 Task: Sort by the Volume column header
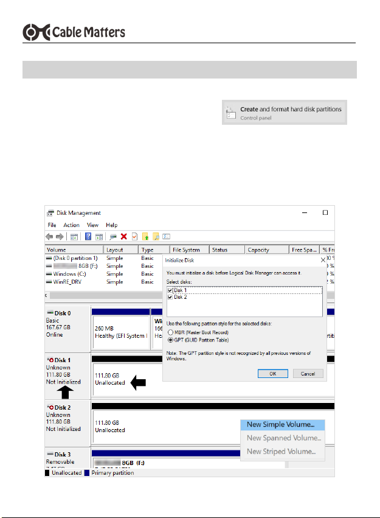click(73, 250)
